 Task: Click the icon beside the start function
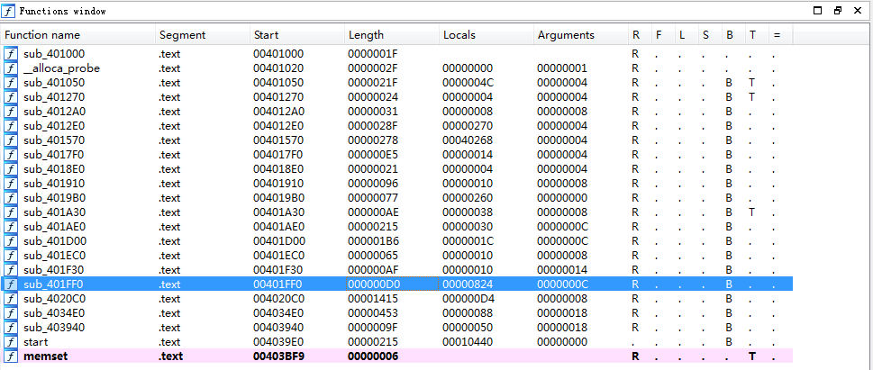tap(11, 342)
